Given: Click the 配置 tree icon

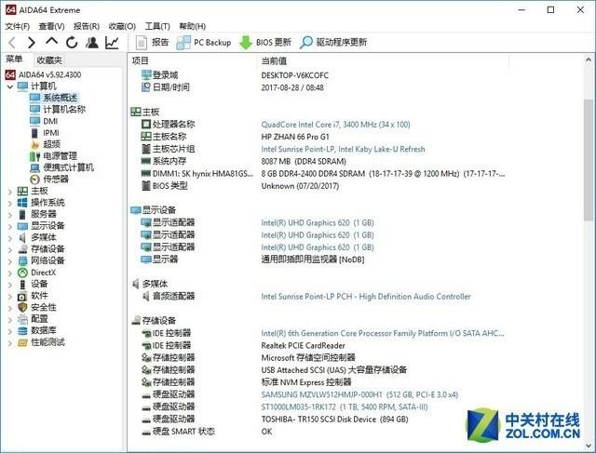Looking at the screenshot, I should coord(22,319).
